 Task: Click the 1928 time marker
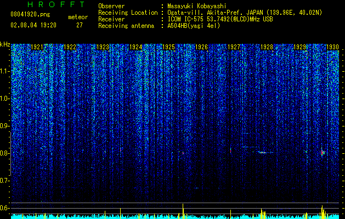[x=267, y=47]
